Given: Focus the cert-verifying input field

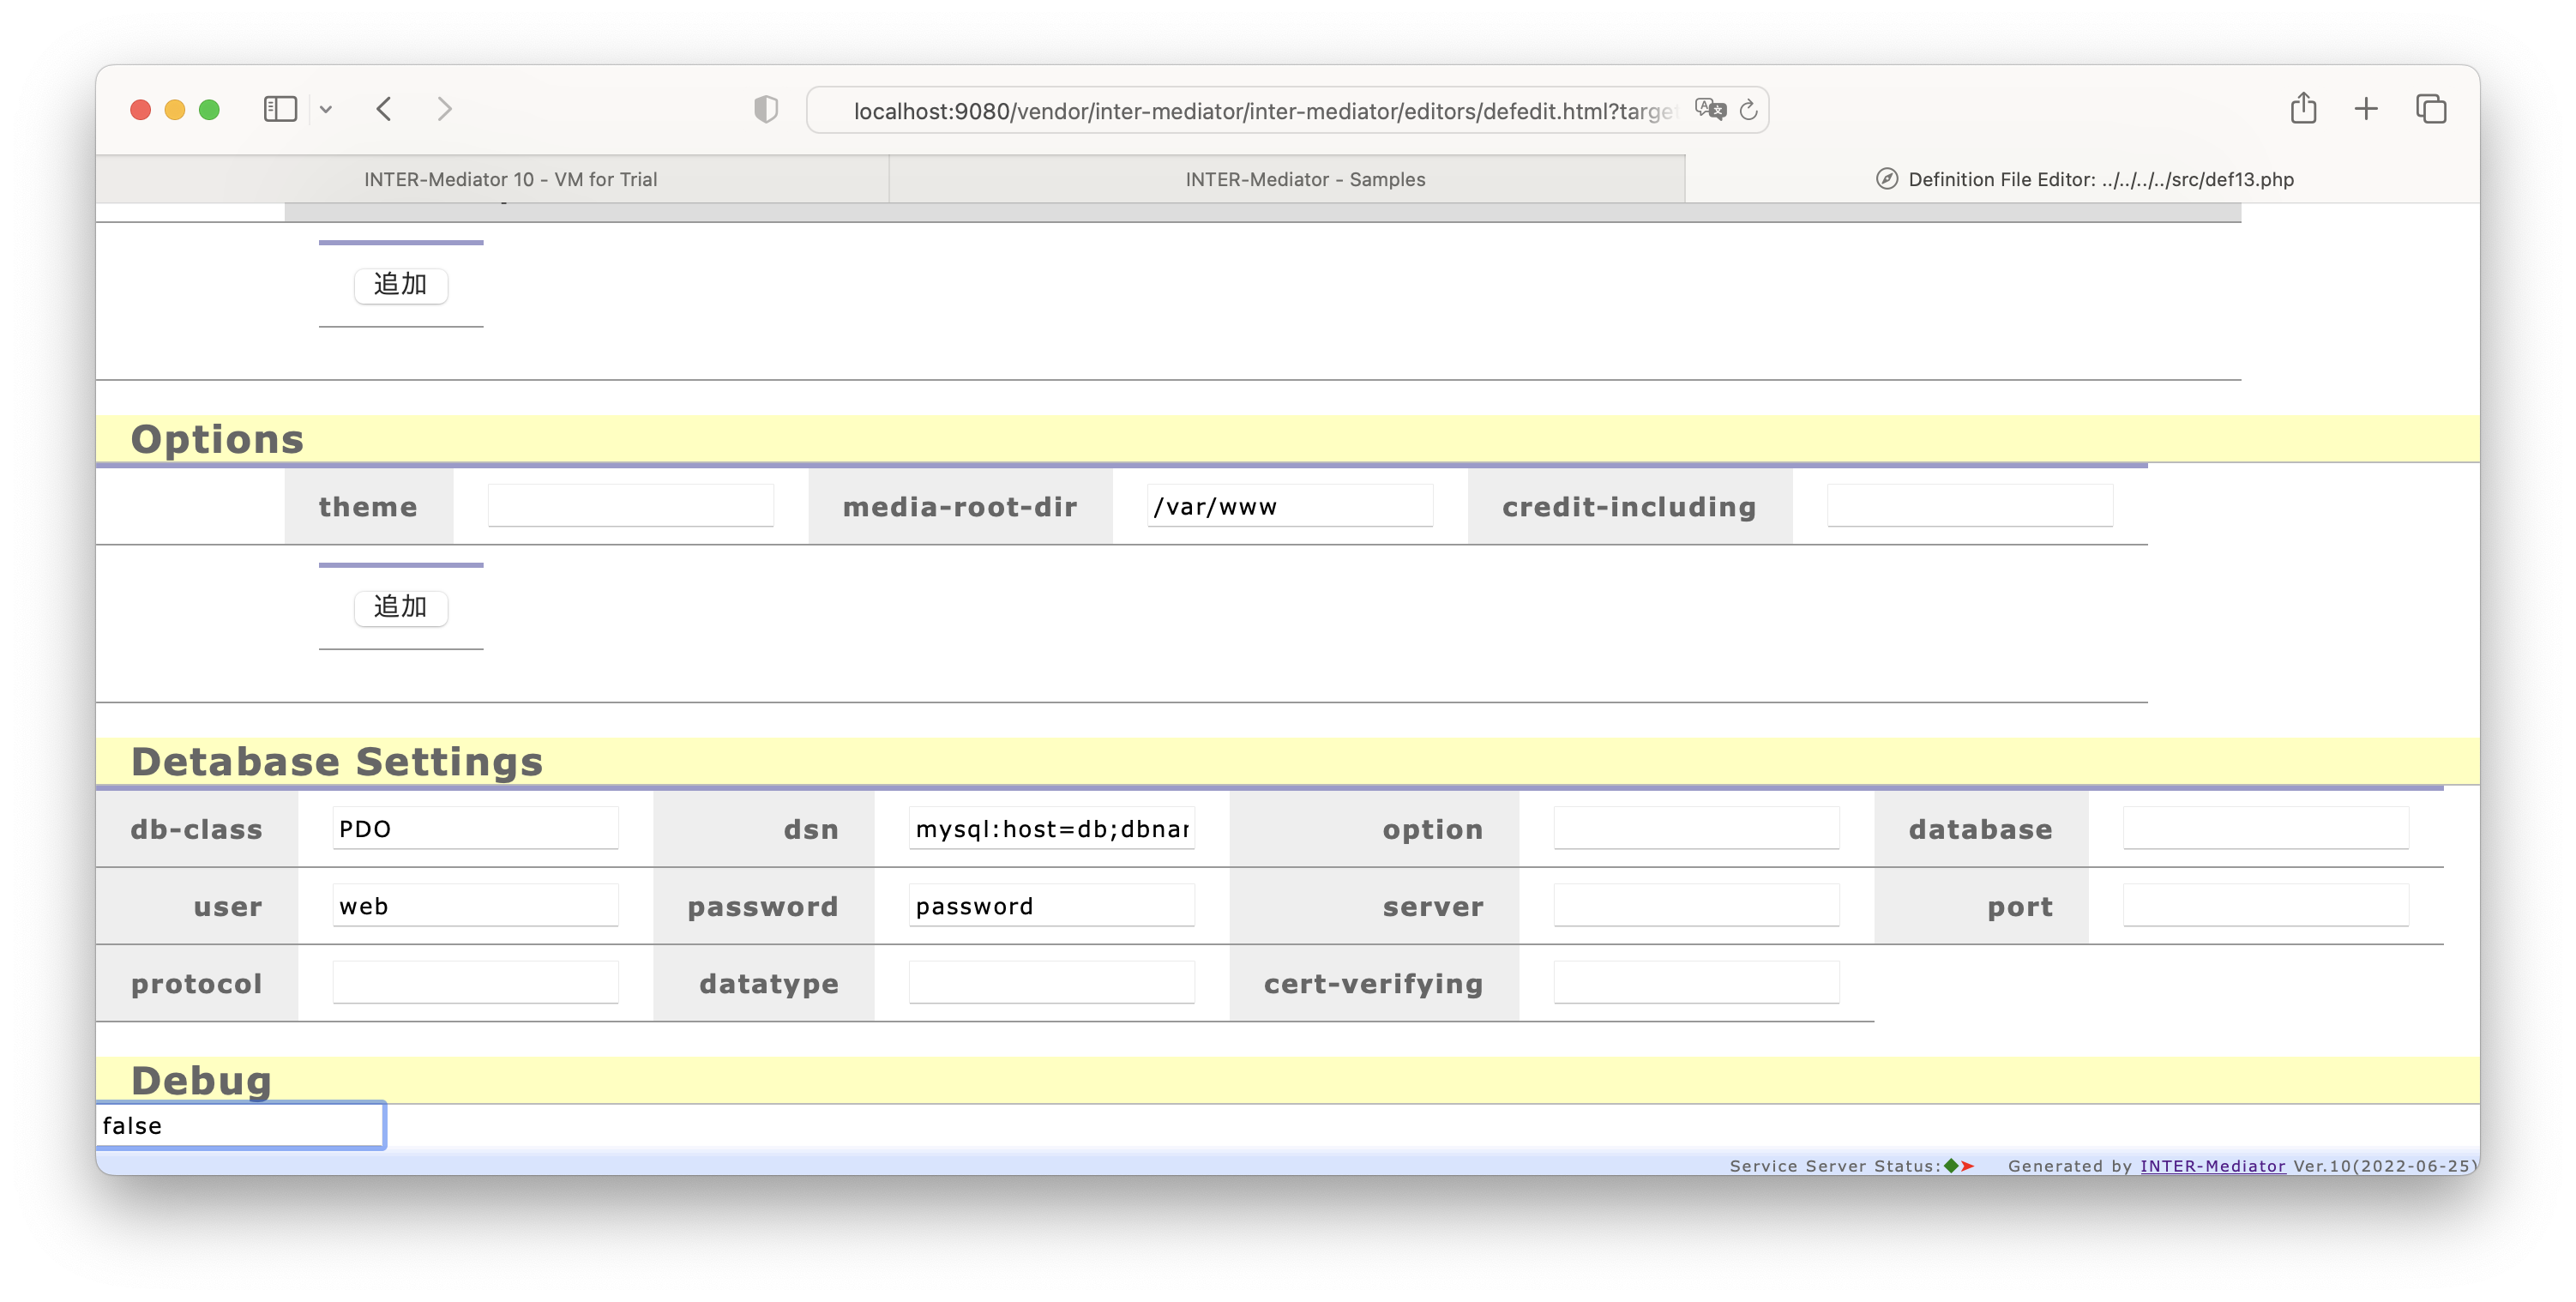Looking at the screenshot, I should pyautogui.click(x=1696, y=982).
